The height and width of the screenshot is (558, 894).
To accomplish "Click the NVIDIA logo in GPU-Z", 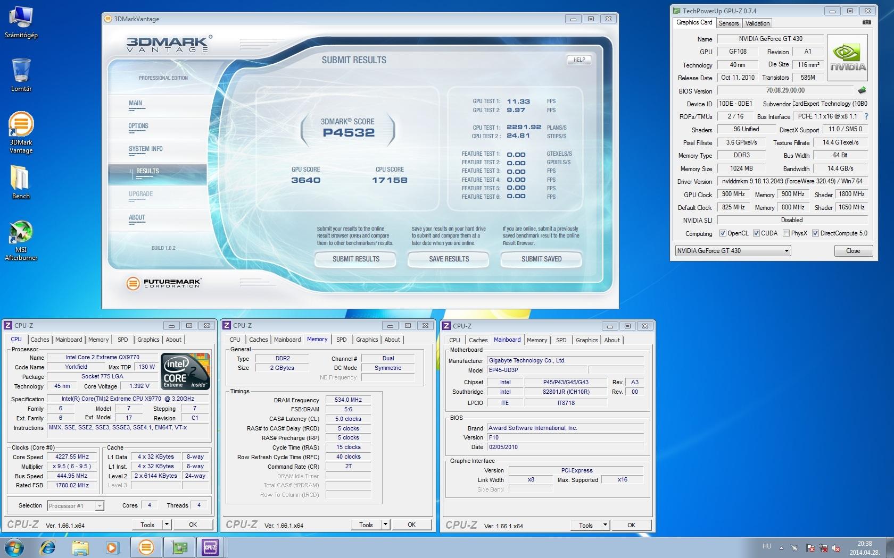I will [848, 57].
